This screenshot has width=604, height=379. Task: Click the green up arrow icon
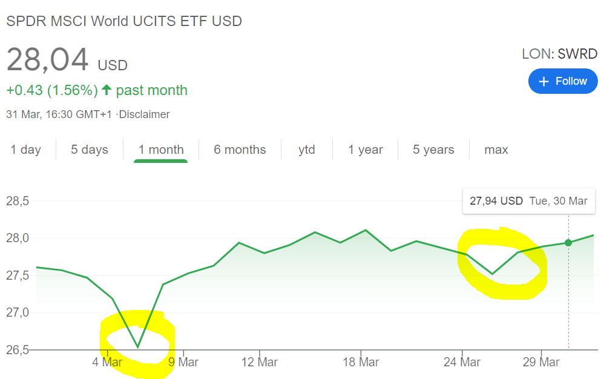click(107, 90)
